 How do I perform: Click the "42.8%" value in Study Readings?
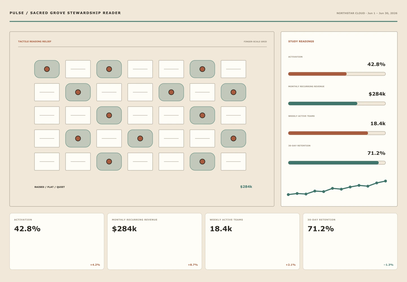pyautogui.click(x=376, y=64)
